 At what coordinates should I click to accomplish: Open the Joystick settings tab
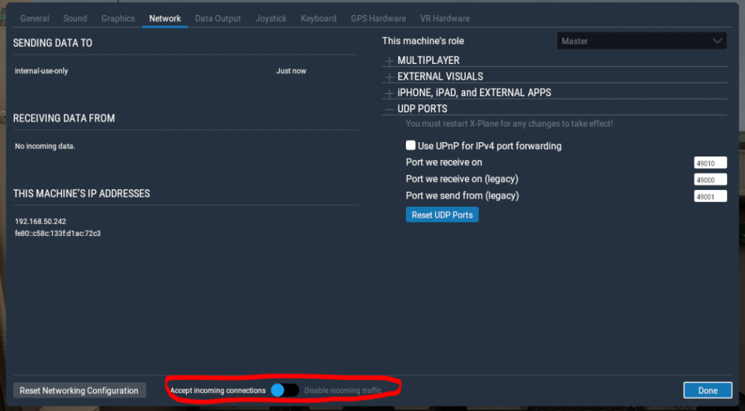(271, 19)
